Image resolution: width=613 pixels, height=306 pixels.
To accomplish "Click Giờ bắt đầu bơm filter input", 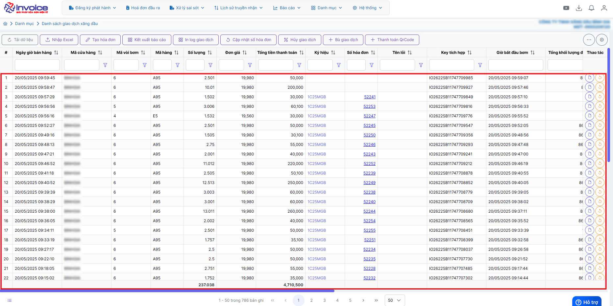I will pos(516,65).
